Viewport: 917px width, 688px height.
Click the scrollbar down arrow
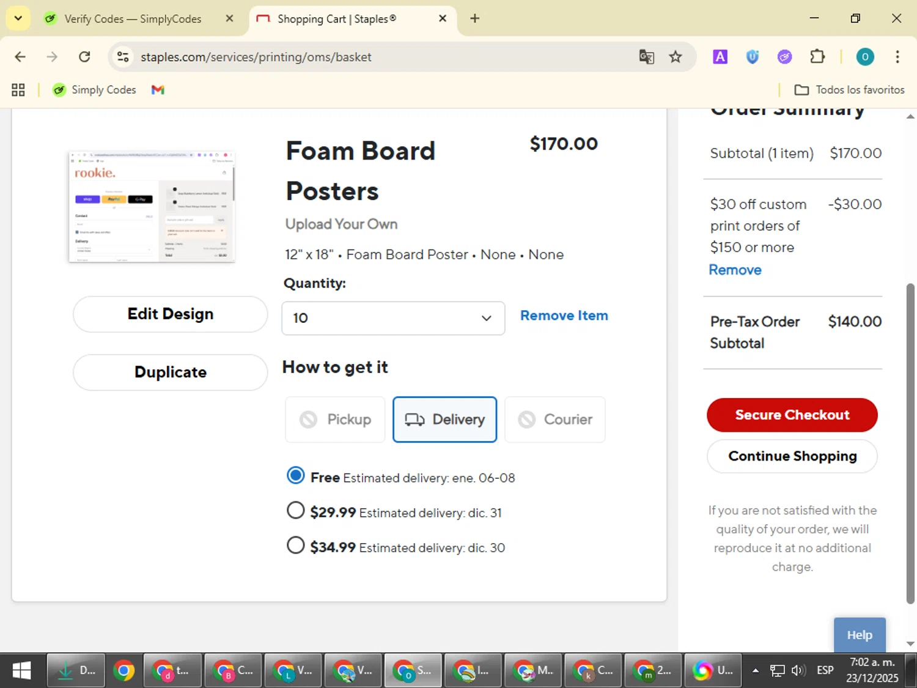coord(910,644)
